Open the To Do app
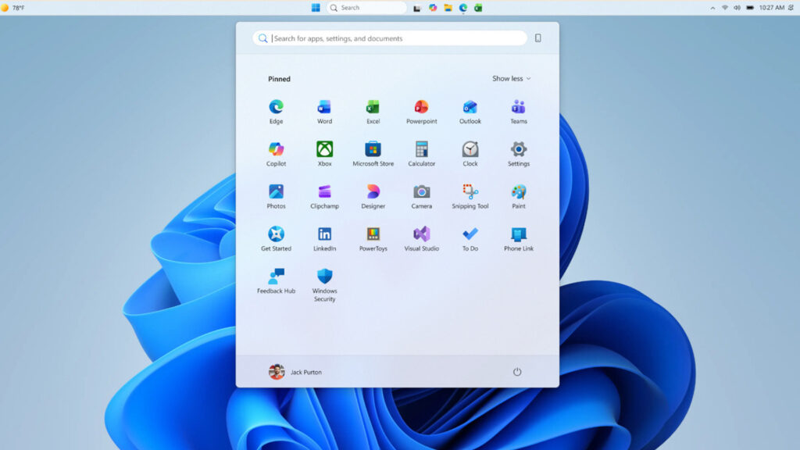Screen dimensions: 800x450 [x=470, y=239]
